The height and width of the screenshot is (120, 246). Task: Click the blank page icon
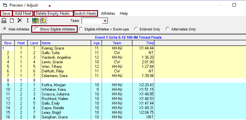click(12, 21)
